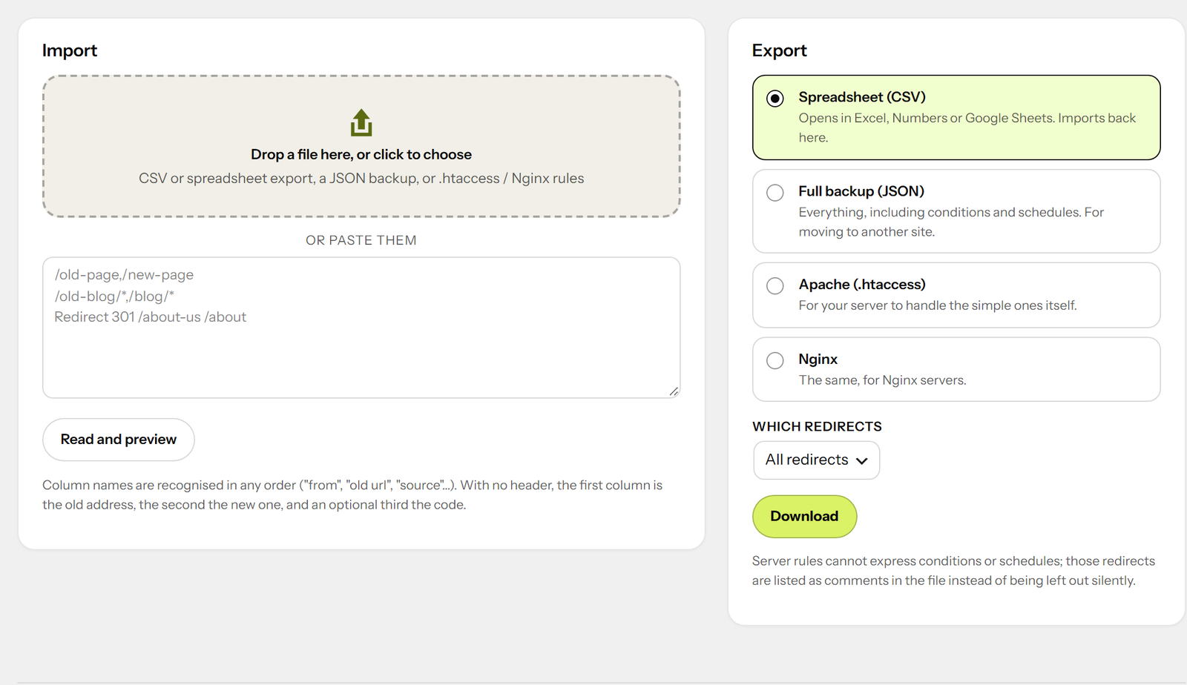Click 'Everything, including conditions and schedules' description
Image resolution: width=1187 pixels, height=685 pixels.
[951, 222]
